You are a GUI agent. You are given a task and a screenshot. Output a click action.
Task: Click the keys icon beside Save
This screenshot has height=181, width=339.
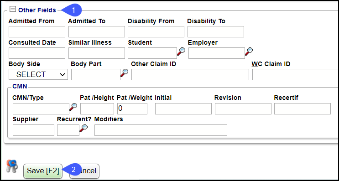click(12, 166)
